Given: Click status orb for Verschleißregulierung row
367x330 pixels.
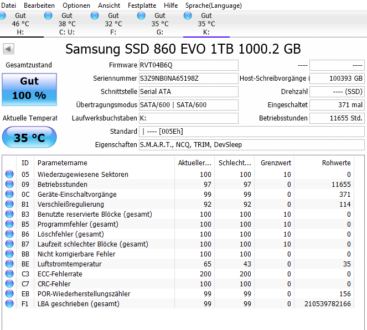Looking at the screenshot, I should (x=9, y=205).
